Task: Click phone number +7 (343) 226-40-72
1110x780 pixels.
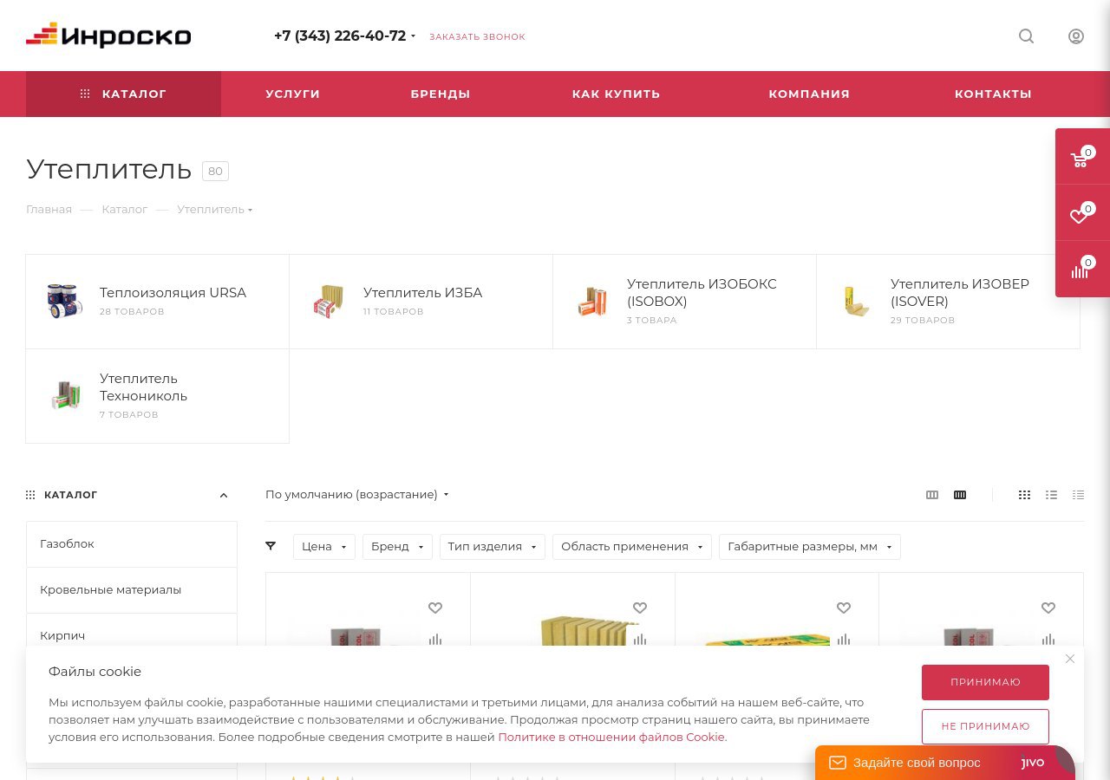Action: pyautogui.click(x=340, y=36)
